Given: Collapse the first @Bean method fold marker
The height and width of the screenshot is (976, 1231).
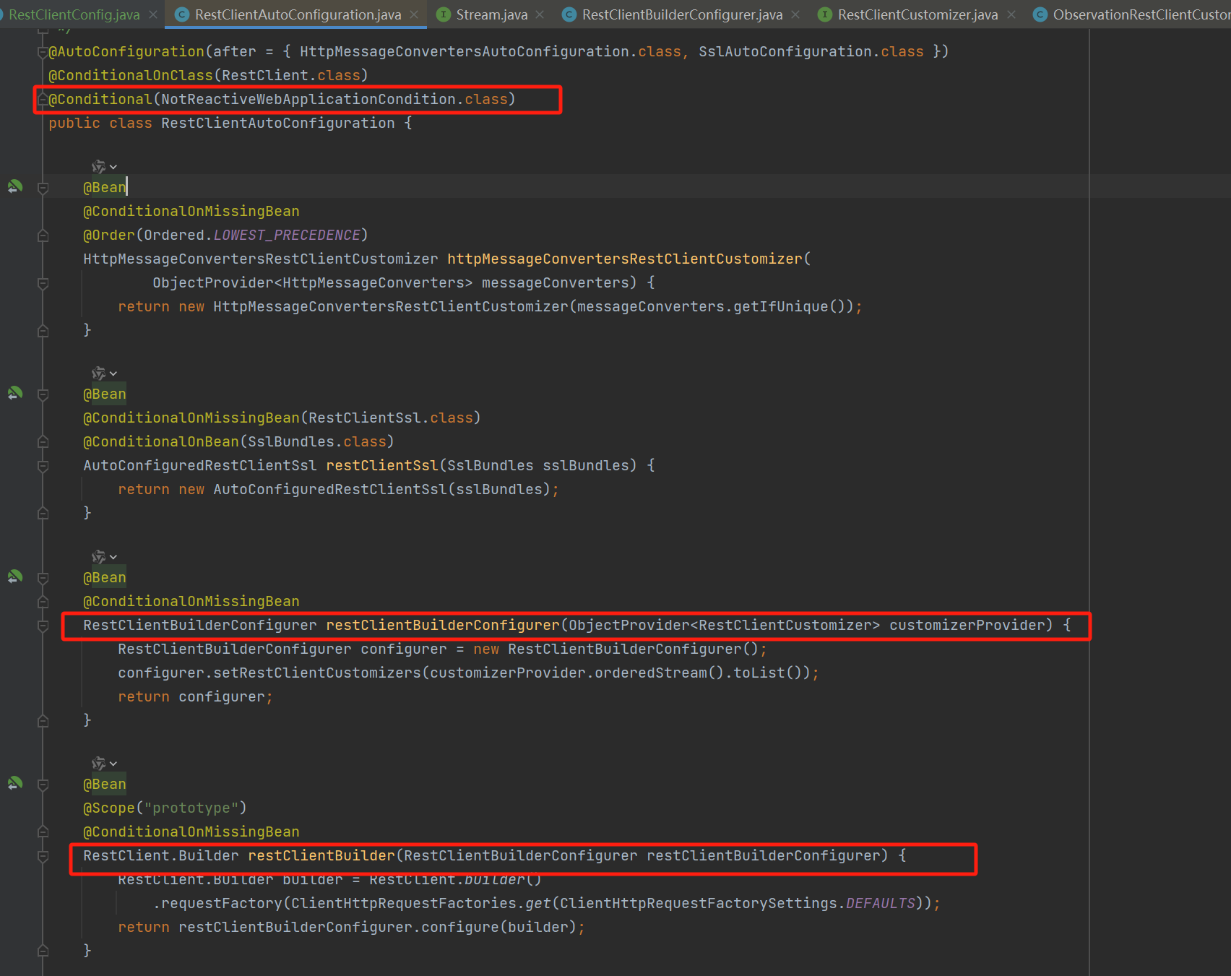Looking at the screenshot, I should tap(43, 188).
